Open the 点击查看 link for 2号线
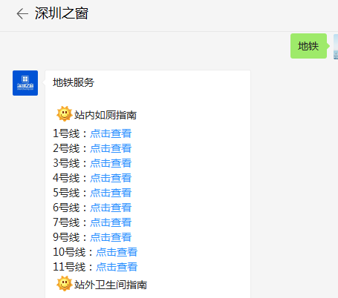The height and width of the screenshot is (298, 338). click(111, 148)
